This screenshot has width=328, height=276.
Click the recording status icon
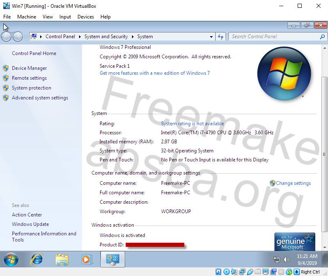coord(273,272)
